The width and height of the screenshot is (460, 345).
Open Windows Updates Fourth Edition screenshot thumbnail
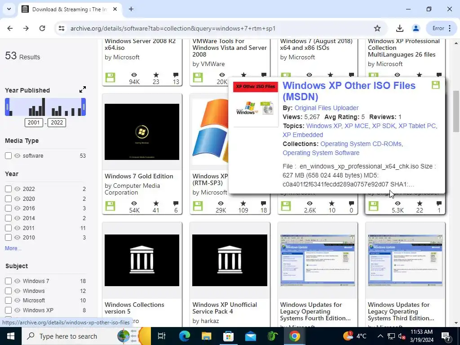click(318, 260)
